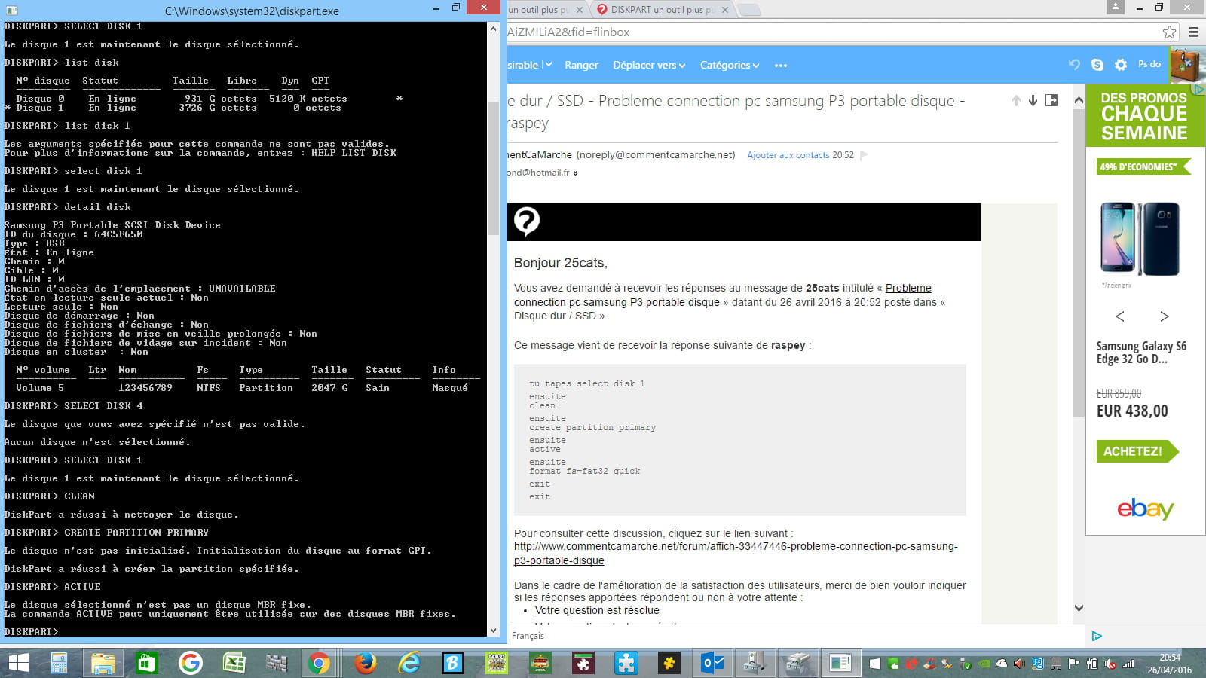Close the DISKPART browser tab
The image size is (1206, 678).
[724, 10]
